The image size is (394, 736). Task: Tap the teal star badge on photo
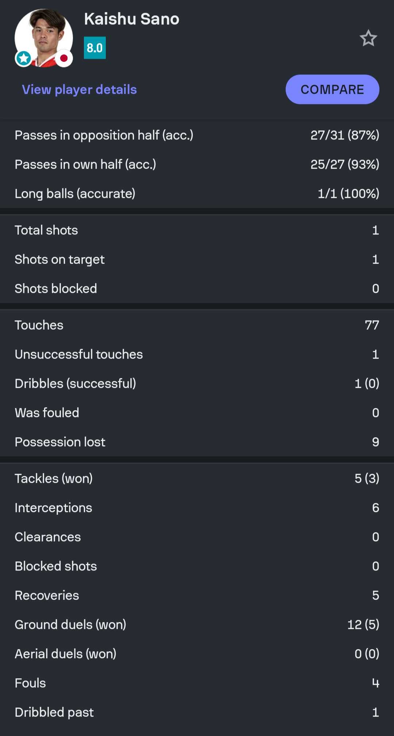24,58
